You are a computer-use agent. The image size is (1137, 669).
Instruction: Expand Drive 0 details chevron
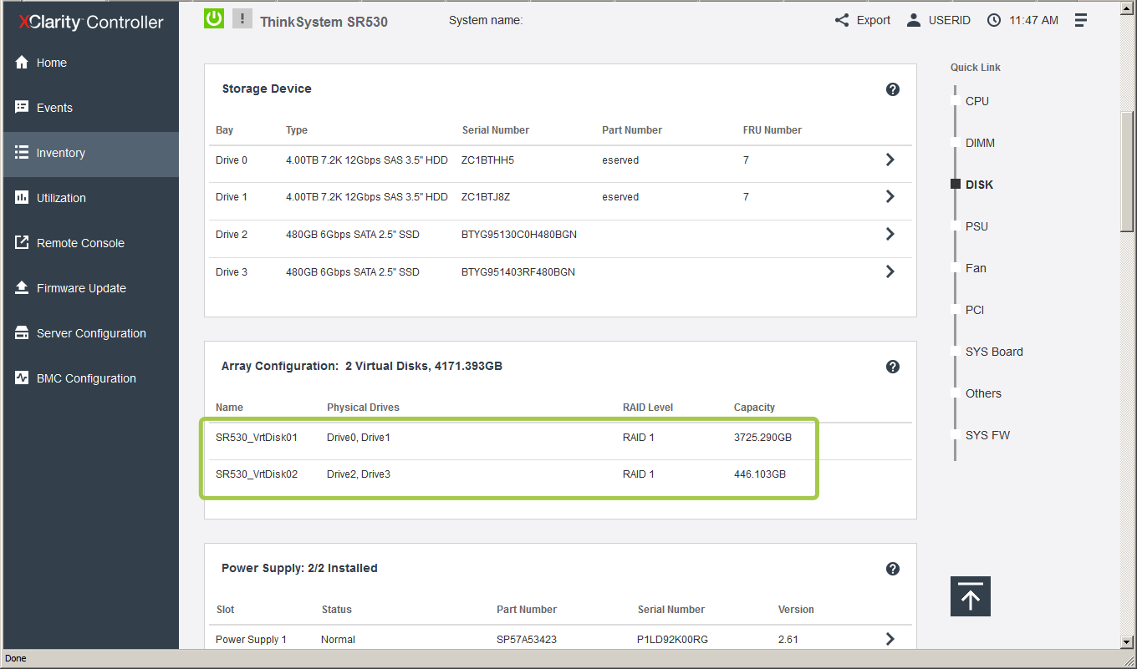(890, 160)
